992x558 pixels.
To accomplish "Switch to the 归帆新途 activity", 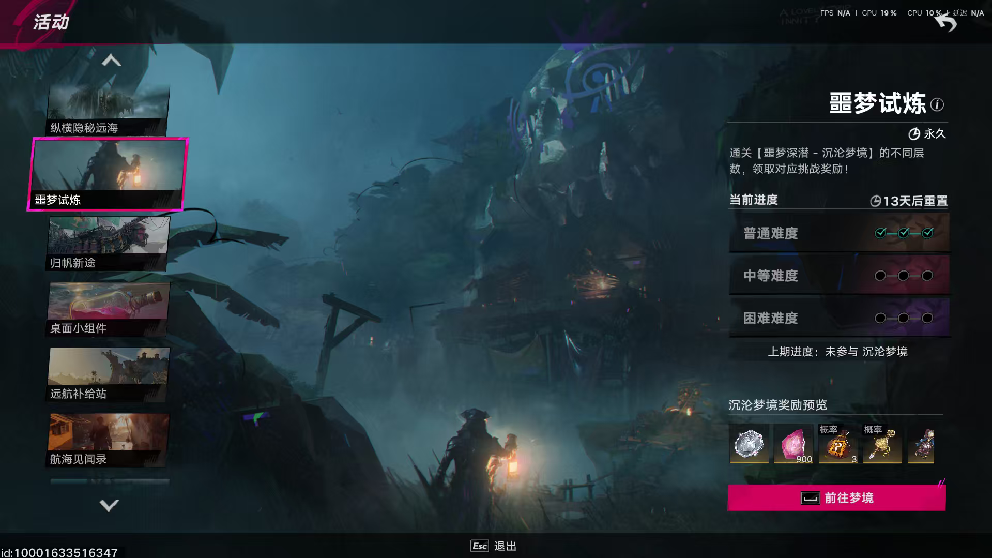I will coord(108,244).
